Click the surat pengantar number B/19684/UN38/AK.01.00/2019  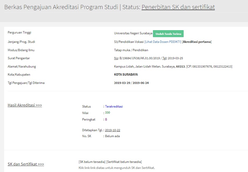(x=140, y=58)
